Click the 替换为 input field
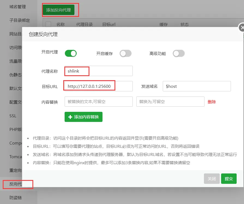Image resolution: width=244 pixels, height=204 pixels. coord(170,101)
